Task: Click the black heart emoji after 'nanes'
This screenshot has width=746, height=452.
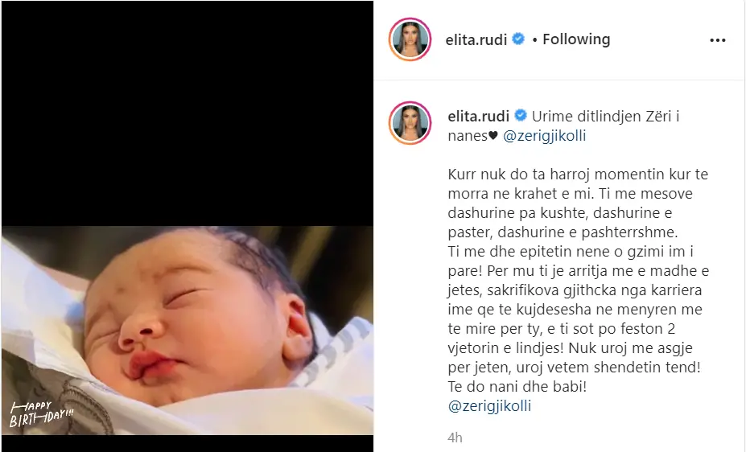Action: [493, 136]
